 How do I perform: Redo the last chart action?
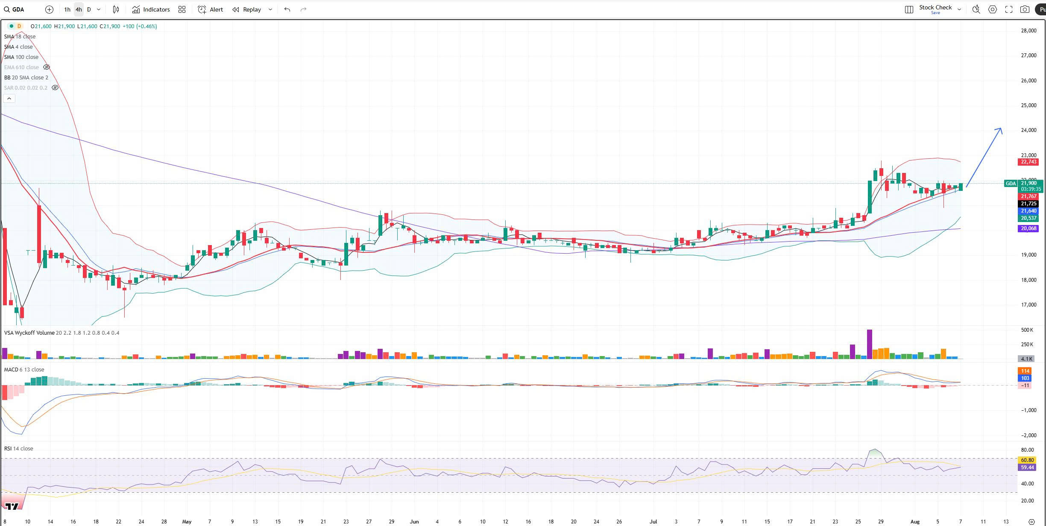tap(303, 9)
